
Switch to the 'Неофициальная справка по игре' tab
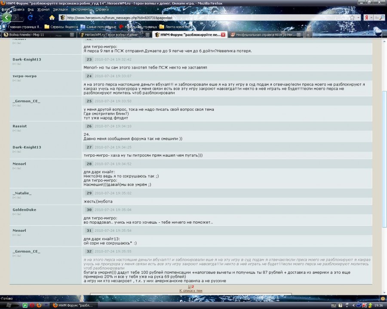(x=266, y=35)
